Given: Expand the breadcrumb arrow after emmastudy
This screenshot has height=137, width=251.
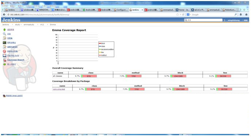Looking at the screenshot, I should point(38,25).
